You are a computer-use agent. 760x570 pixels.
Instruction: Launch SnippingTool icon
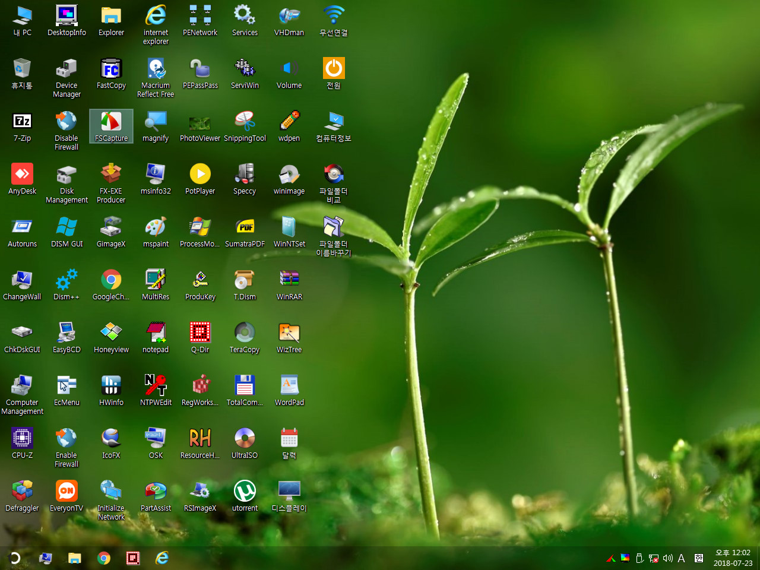245,126
